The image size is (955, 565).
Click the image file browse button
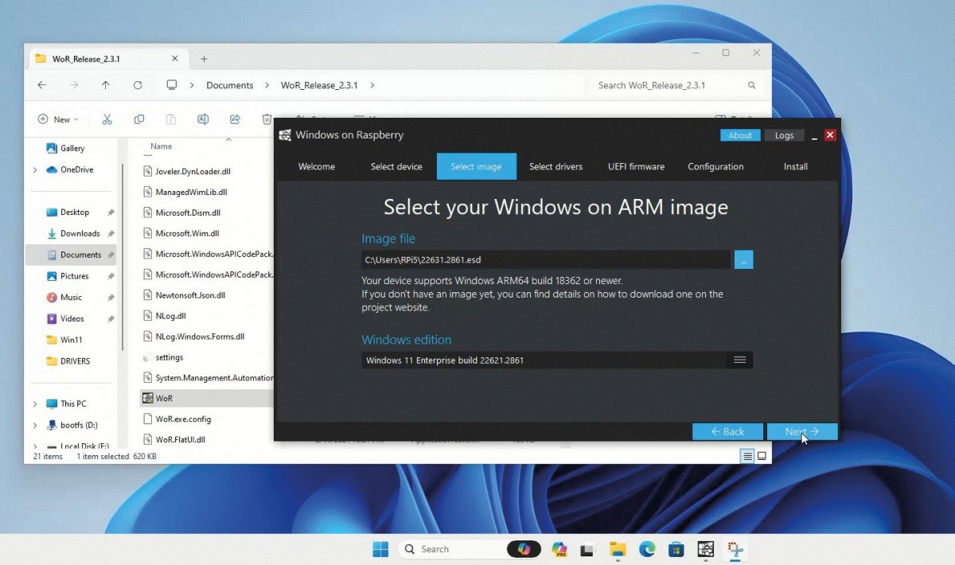(743, 259)
